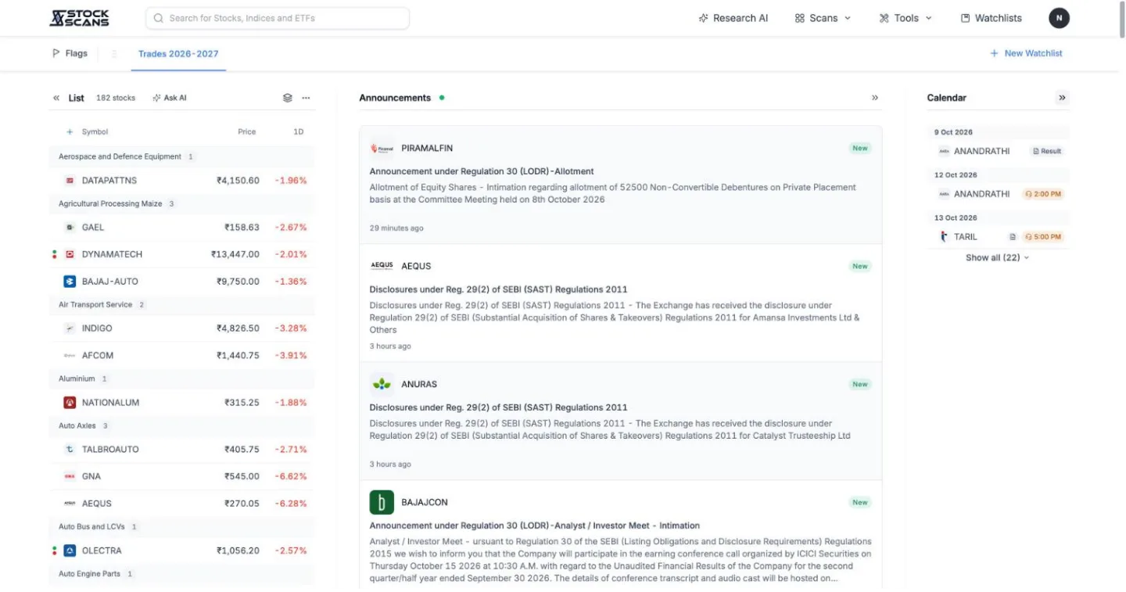This screenshot has height=592, width=1126.
Task: Create a New Watchlist
Action: 1026,54
